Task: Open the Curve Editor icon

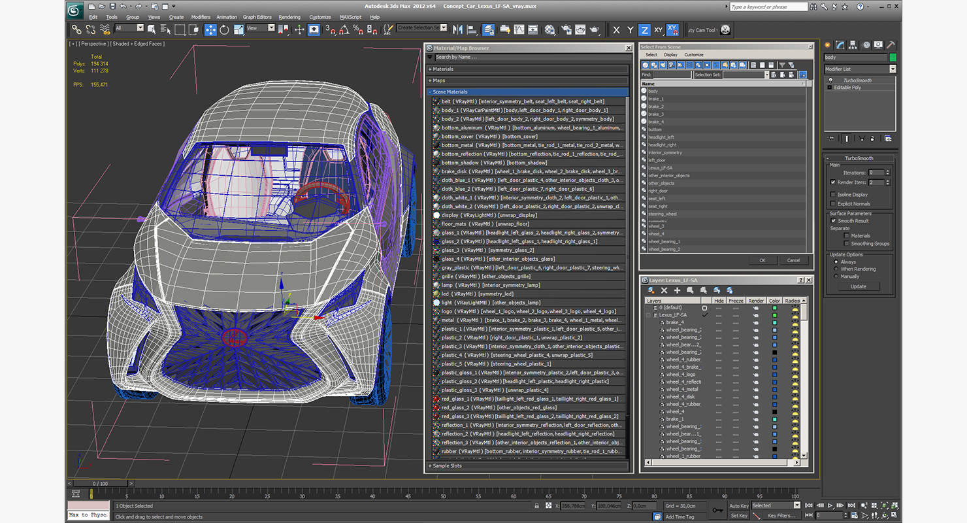Action: pyautogui.click(x=519, y=29)
